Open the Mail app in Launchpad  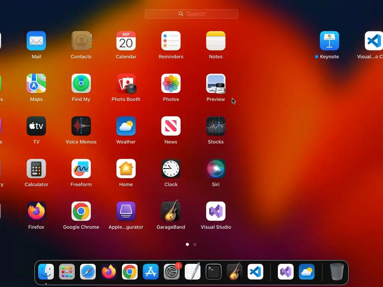[36, 41]
